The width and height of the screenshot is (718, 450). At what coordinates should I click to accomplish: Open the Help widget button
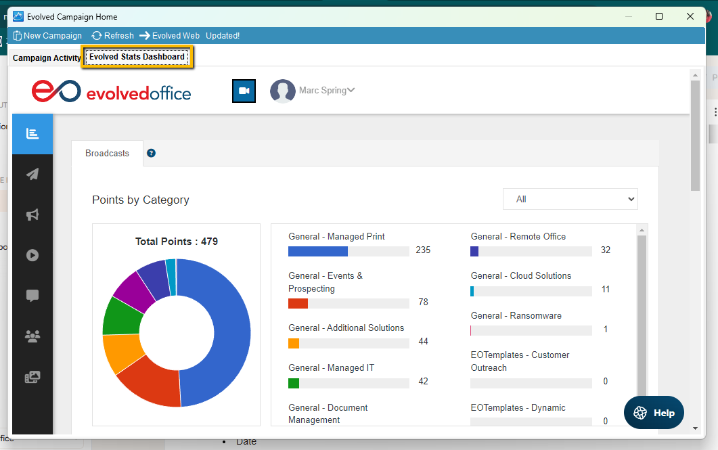click(654, 413)
